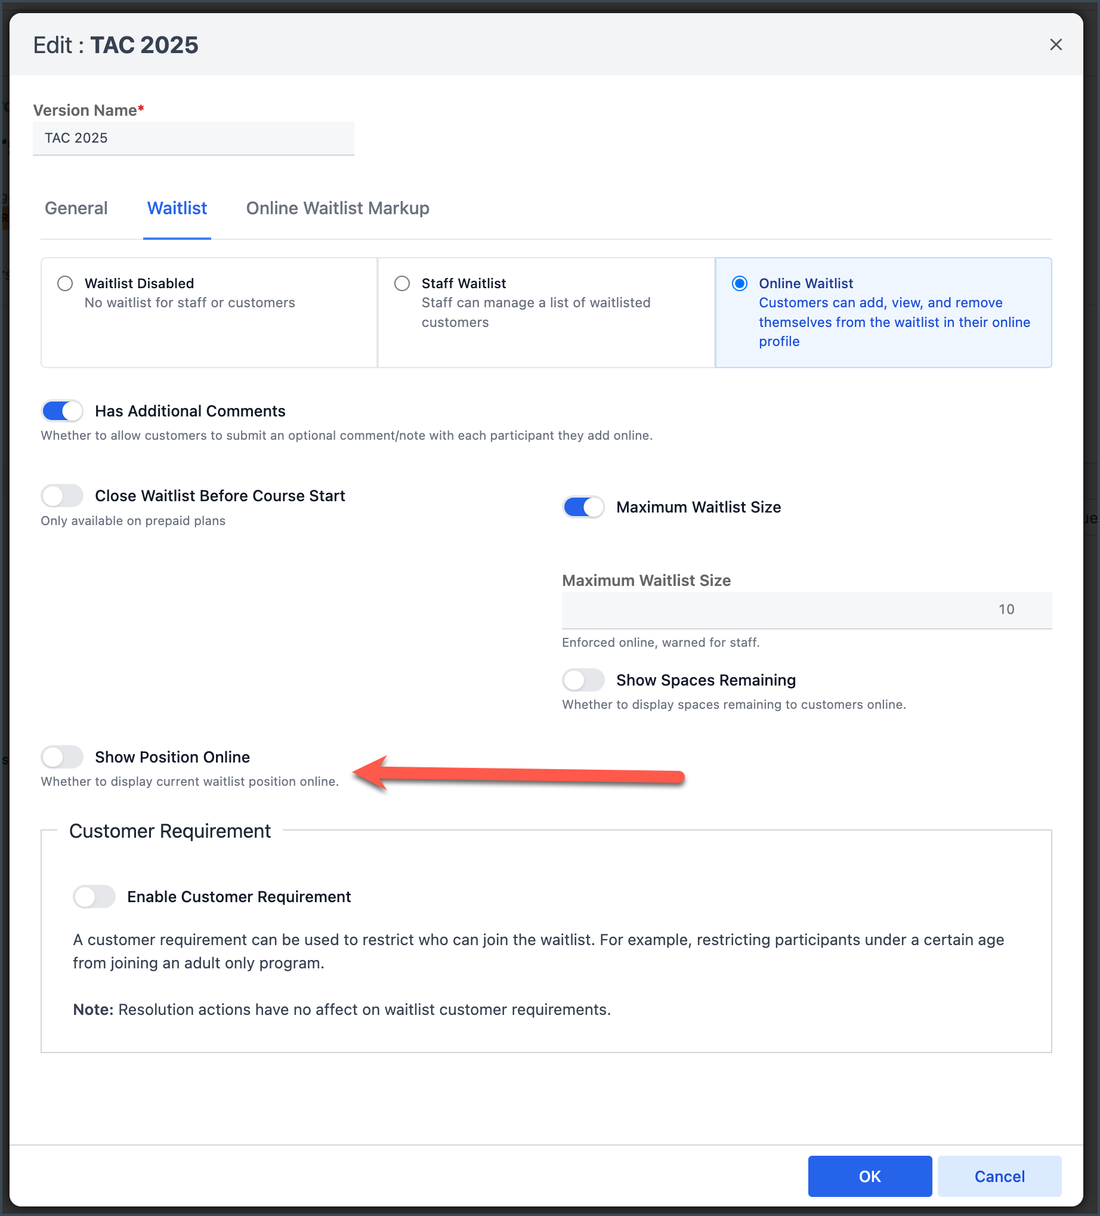The height and width of the screenshot is (1216, 1100).
Task: Select the Online Waitlist radio button
Action: tap(739, 283)
